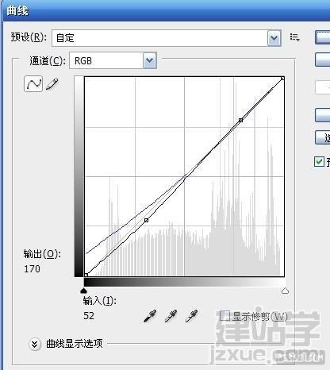The width and height of the screenshot is (330, 370).
Task: Click the curve's bottom-left endpoint
Action: click(x=86, y=275)
